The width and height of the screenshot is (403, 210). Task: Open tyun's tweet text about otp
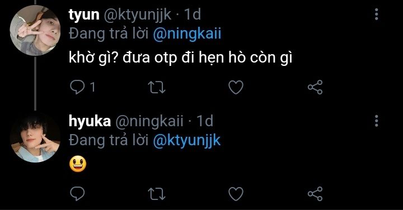(x=180, y=58)
